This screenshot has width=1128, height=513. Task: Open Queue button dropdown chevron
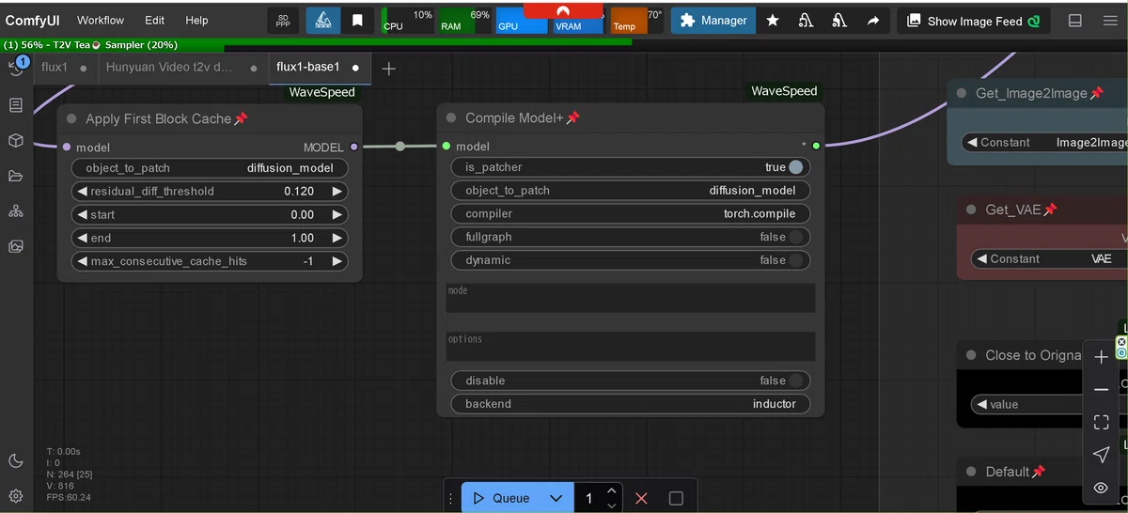pos(556,498)
